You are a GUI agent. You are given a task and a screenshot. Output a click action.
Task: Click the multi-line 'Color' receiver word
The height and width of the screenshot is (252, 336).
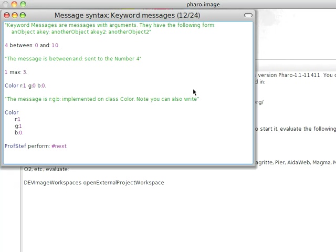click(12, 112)
